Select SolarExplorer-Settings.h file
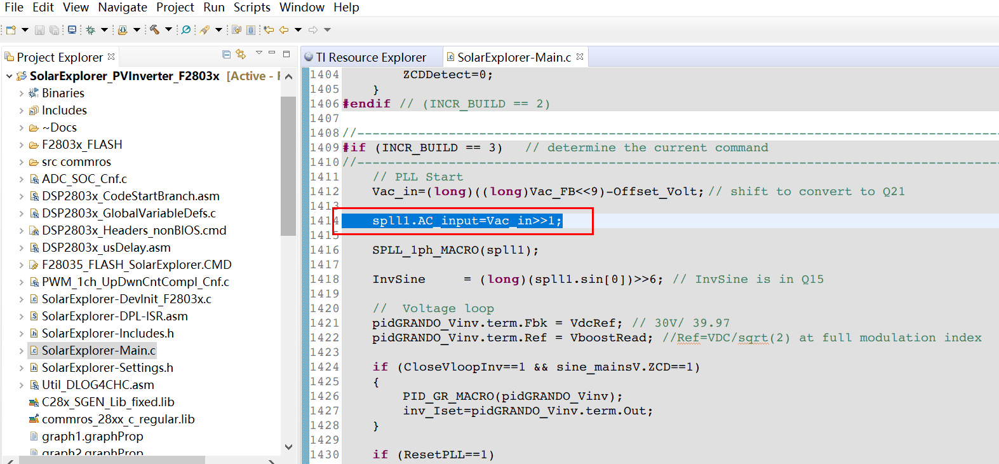999x464 pixels. click(107, 368)
